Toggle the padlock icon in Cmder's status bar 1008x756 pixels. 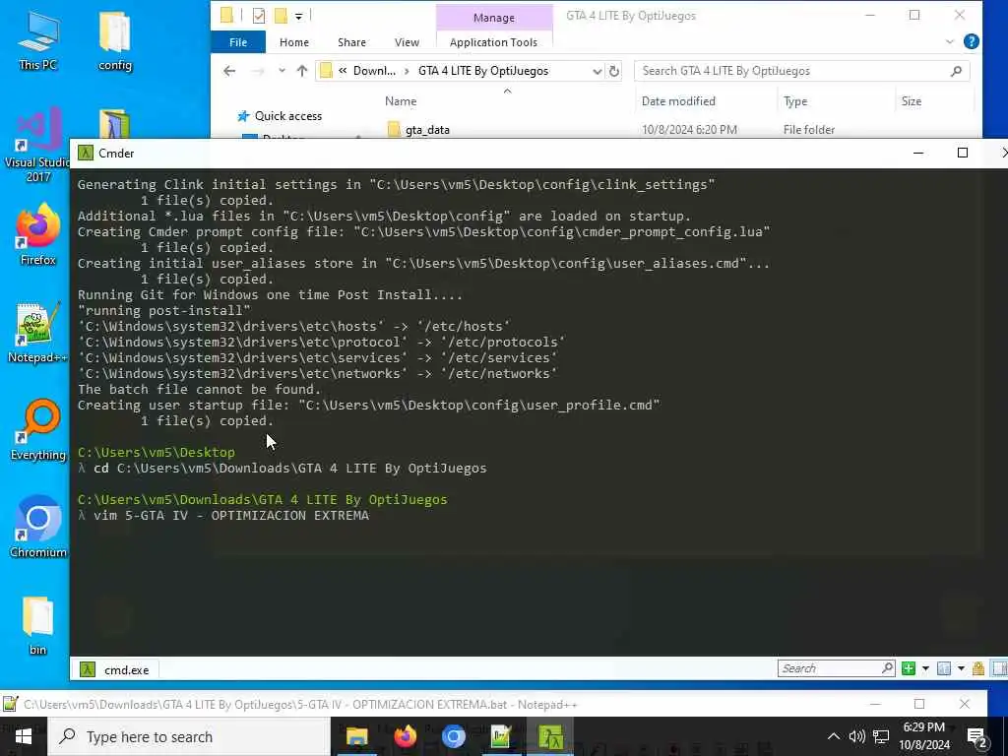978,668
